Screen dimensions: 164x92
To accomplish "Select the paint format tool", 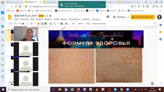I will tap(27, 24).
